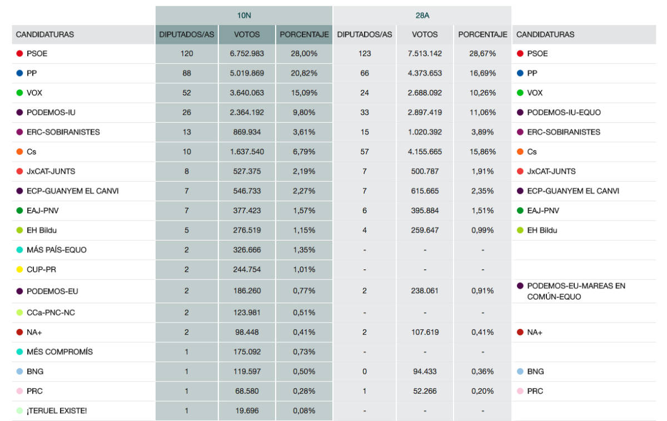667x421 pixels.
Task: Click the right CANDIDATURAS column header
Action: [545, 34]
